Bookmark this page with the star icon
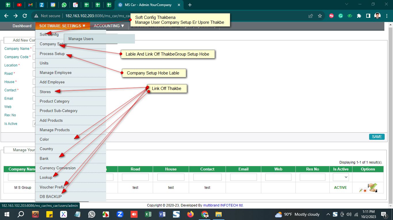Image resolution: width=393 pixels, height=220 pixels. tap(320, 16)
